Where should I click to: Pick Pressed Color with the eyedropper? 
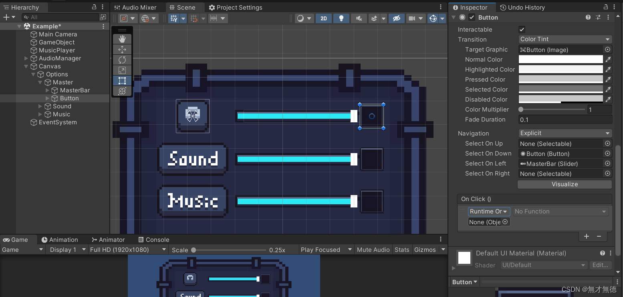pos(608,80)
